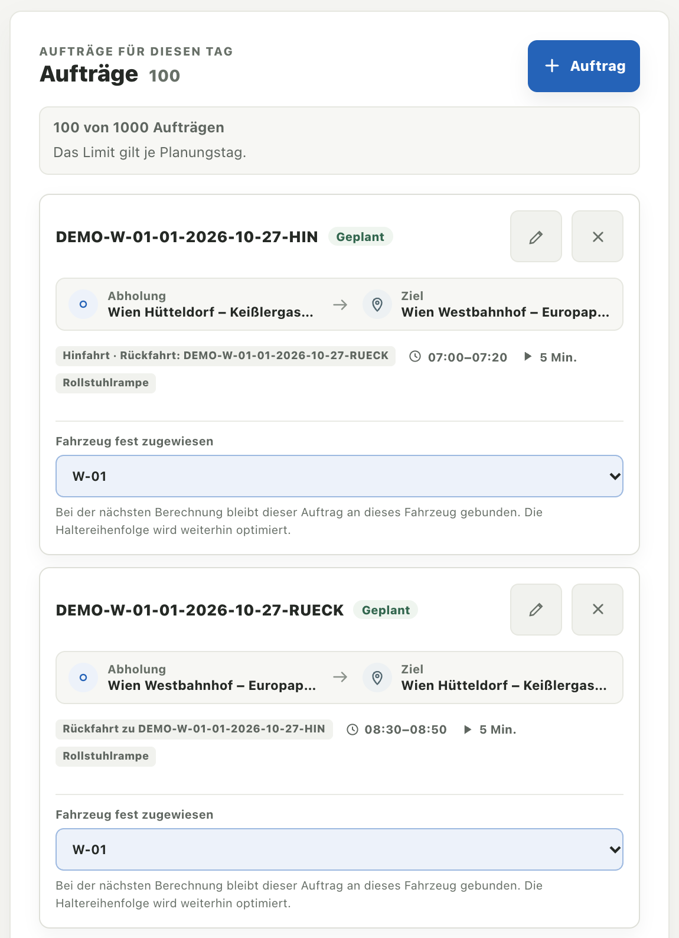Click Geplant status badge of RUECK order
The image size is (679, 938).
(x=386, y=610)
